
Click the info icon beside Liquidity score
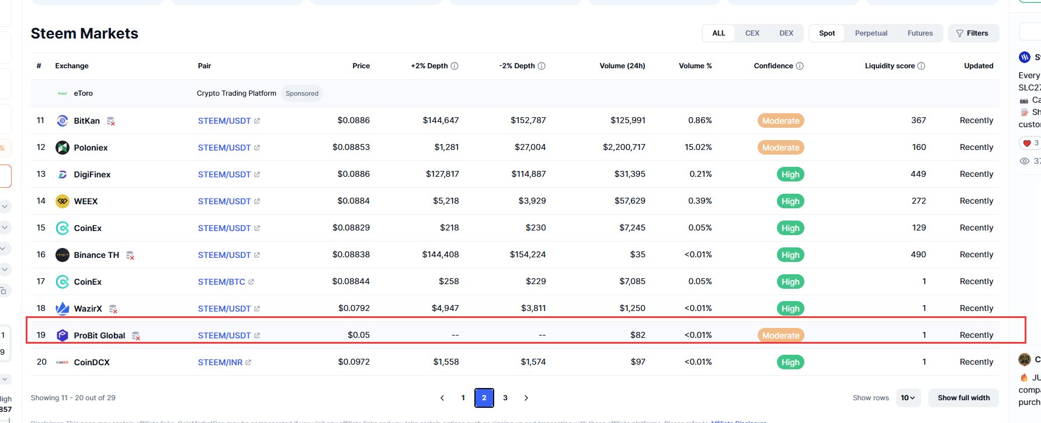click(921, 66)
